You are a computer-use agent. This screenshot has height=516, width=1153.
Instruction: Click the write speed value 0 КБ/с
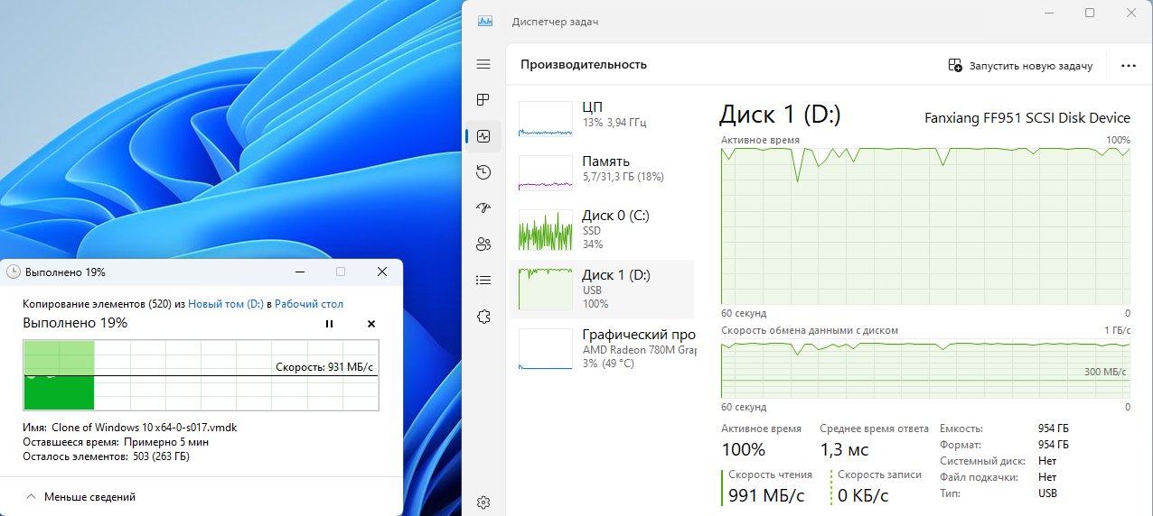863,495
